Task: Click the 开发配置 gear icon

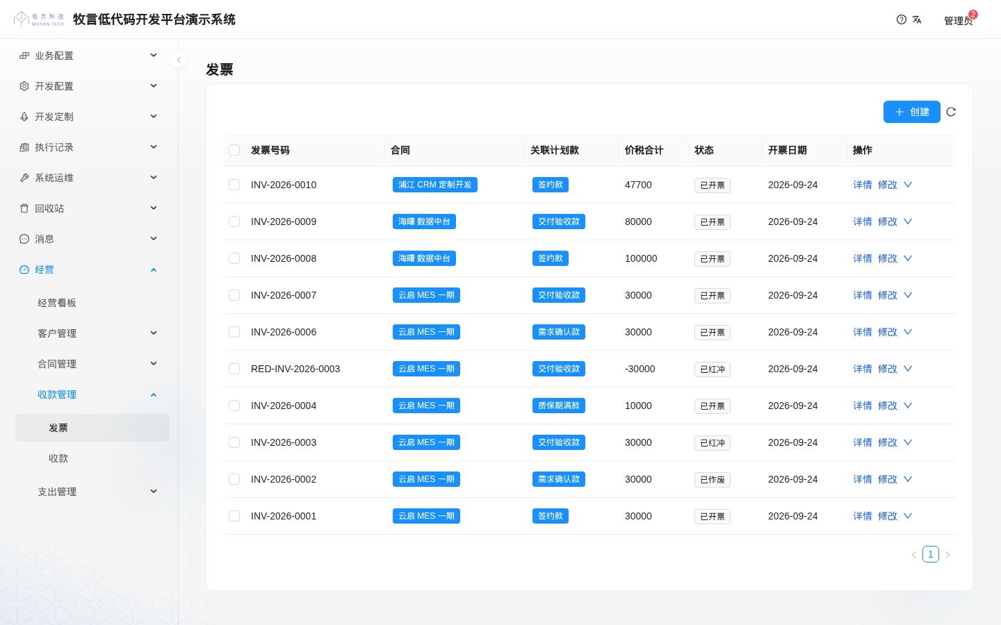Action: pyautogui.click(x=24, y=86)
